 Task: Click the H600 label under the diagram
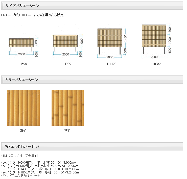(x=23, y=64)
